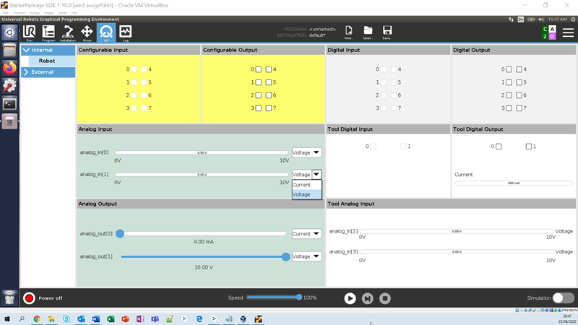The image size is (578, 325).
Task: Launch Firefox from the Ubuntu dock
Action: (9, 68)
